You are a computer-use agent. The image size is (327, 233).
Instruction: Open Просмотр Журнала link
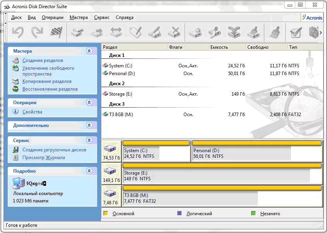pyautogui.click(x=44, y=158)
